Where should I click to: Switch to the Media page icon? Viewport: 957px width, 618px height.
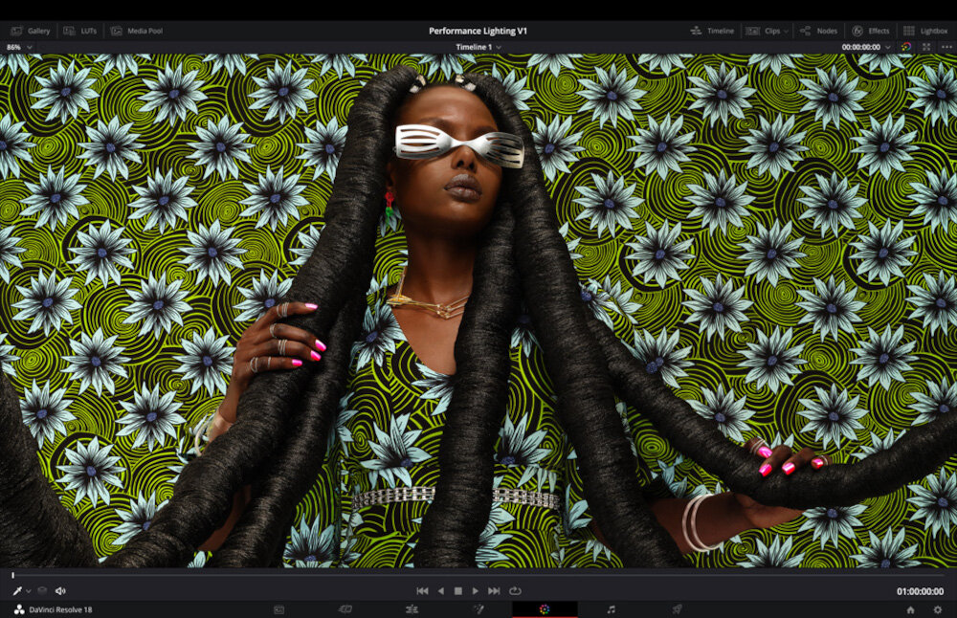coord(279,609)
